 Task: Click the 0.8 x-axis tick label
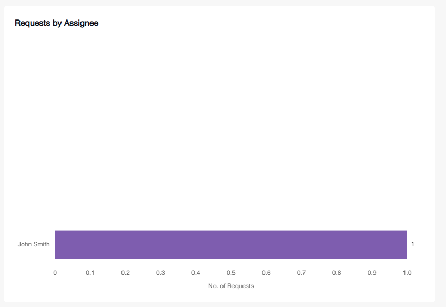click(337, 273)
